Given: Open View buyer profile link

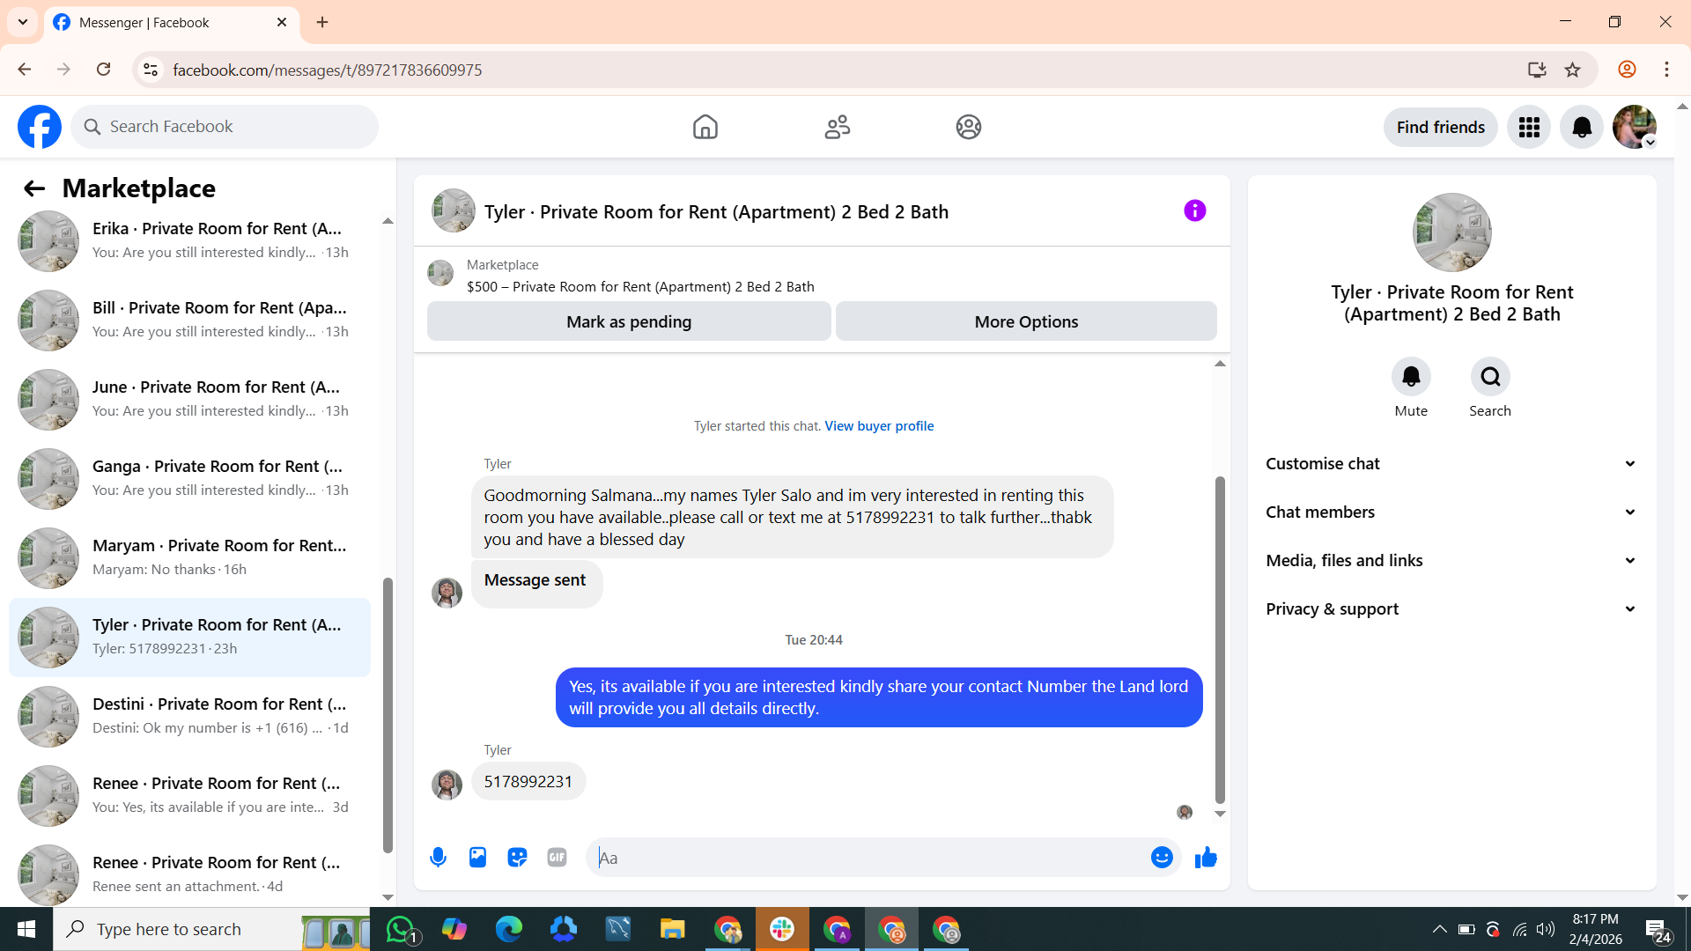Looking at the screenshot, I should [x=879, y=426].
